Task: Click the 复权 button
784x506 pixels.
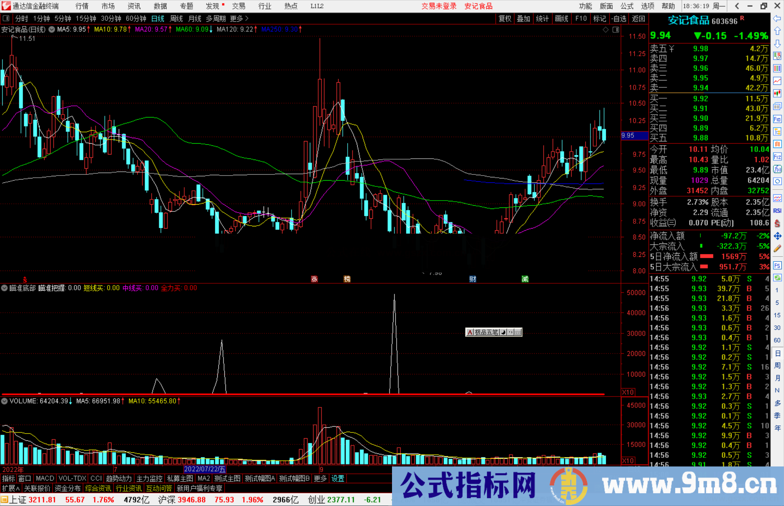Action: [x=505, y=18]
